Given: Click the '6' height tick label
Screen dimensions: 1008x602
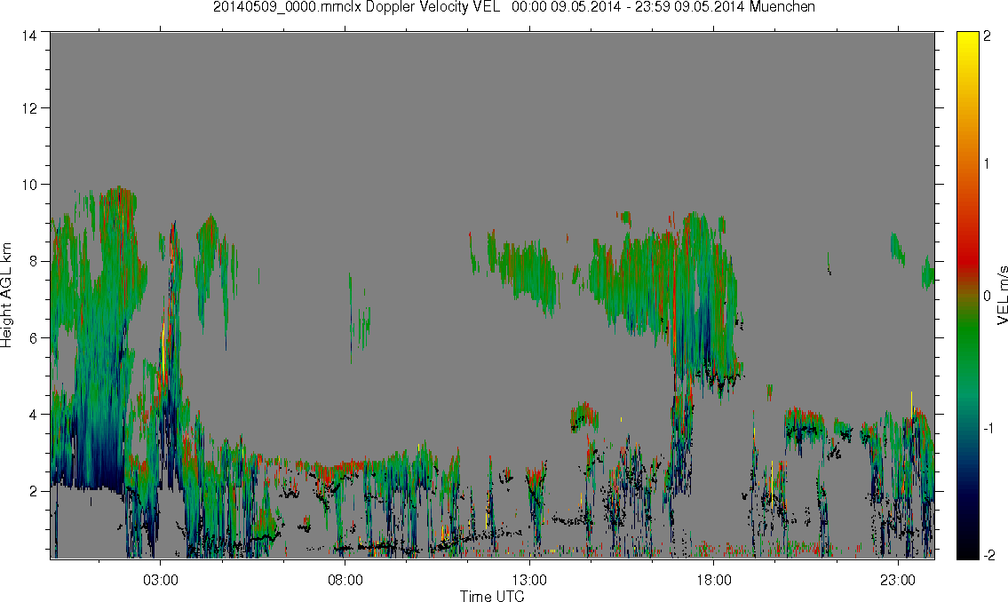Looking at the screenshot, I should point(34,338).
